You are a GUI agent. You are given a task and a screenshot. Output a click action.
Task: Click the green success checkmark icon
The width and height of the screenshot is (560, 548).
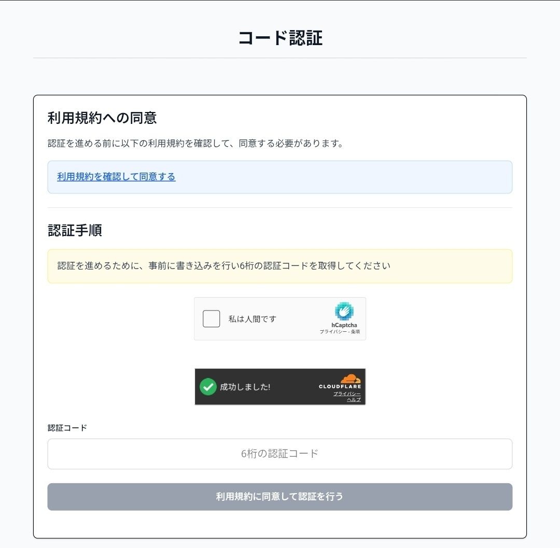[x=207, y=386]
